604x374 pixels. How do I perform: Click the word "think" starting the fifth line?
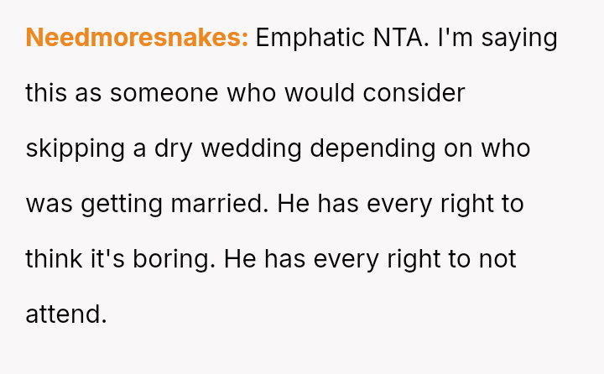click(54, 258)
